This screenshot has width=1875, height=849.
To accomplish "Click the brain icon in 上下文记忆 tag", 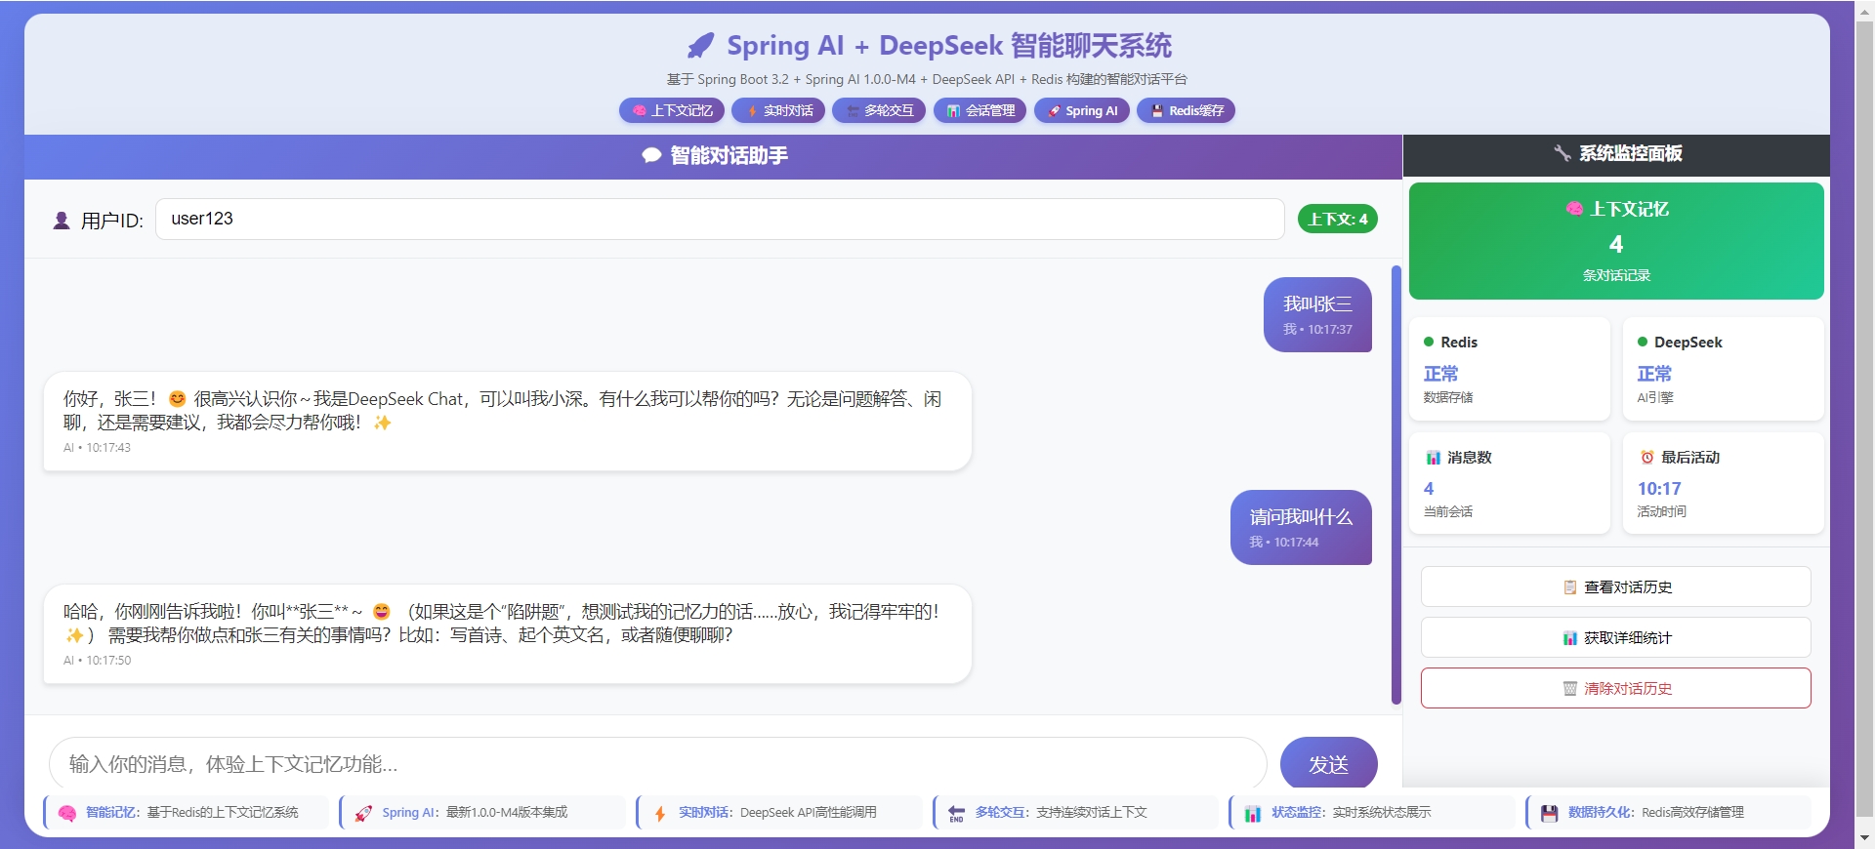I will coord(640,111).
